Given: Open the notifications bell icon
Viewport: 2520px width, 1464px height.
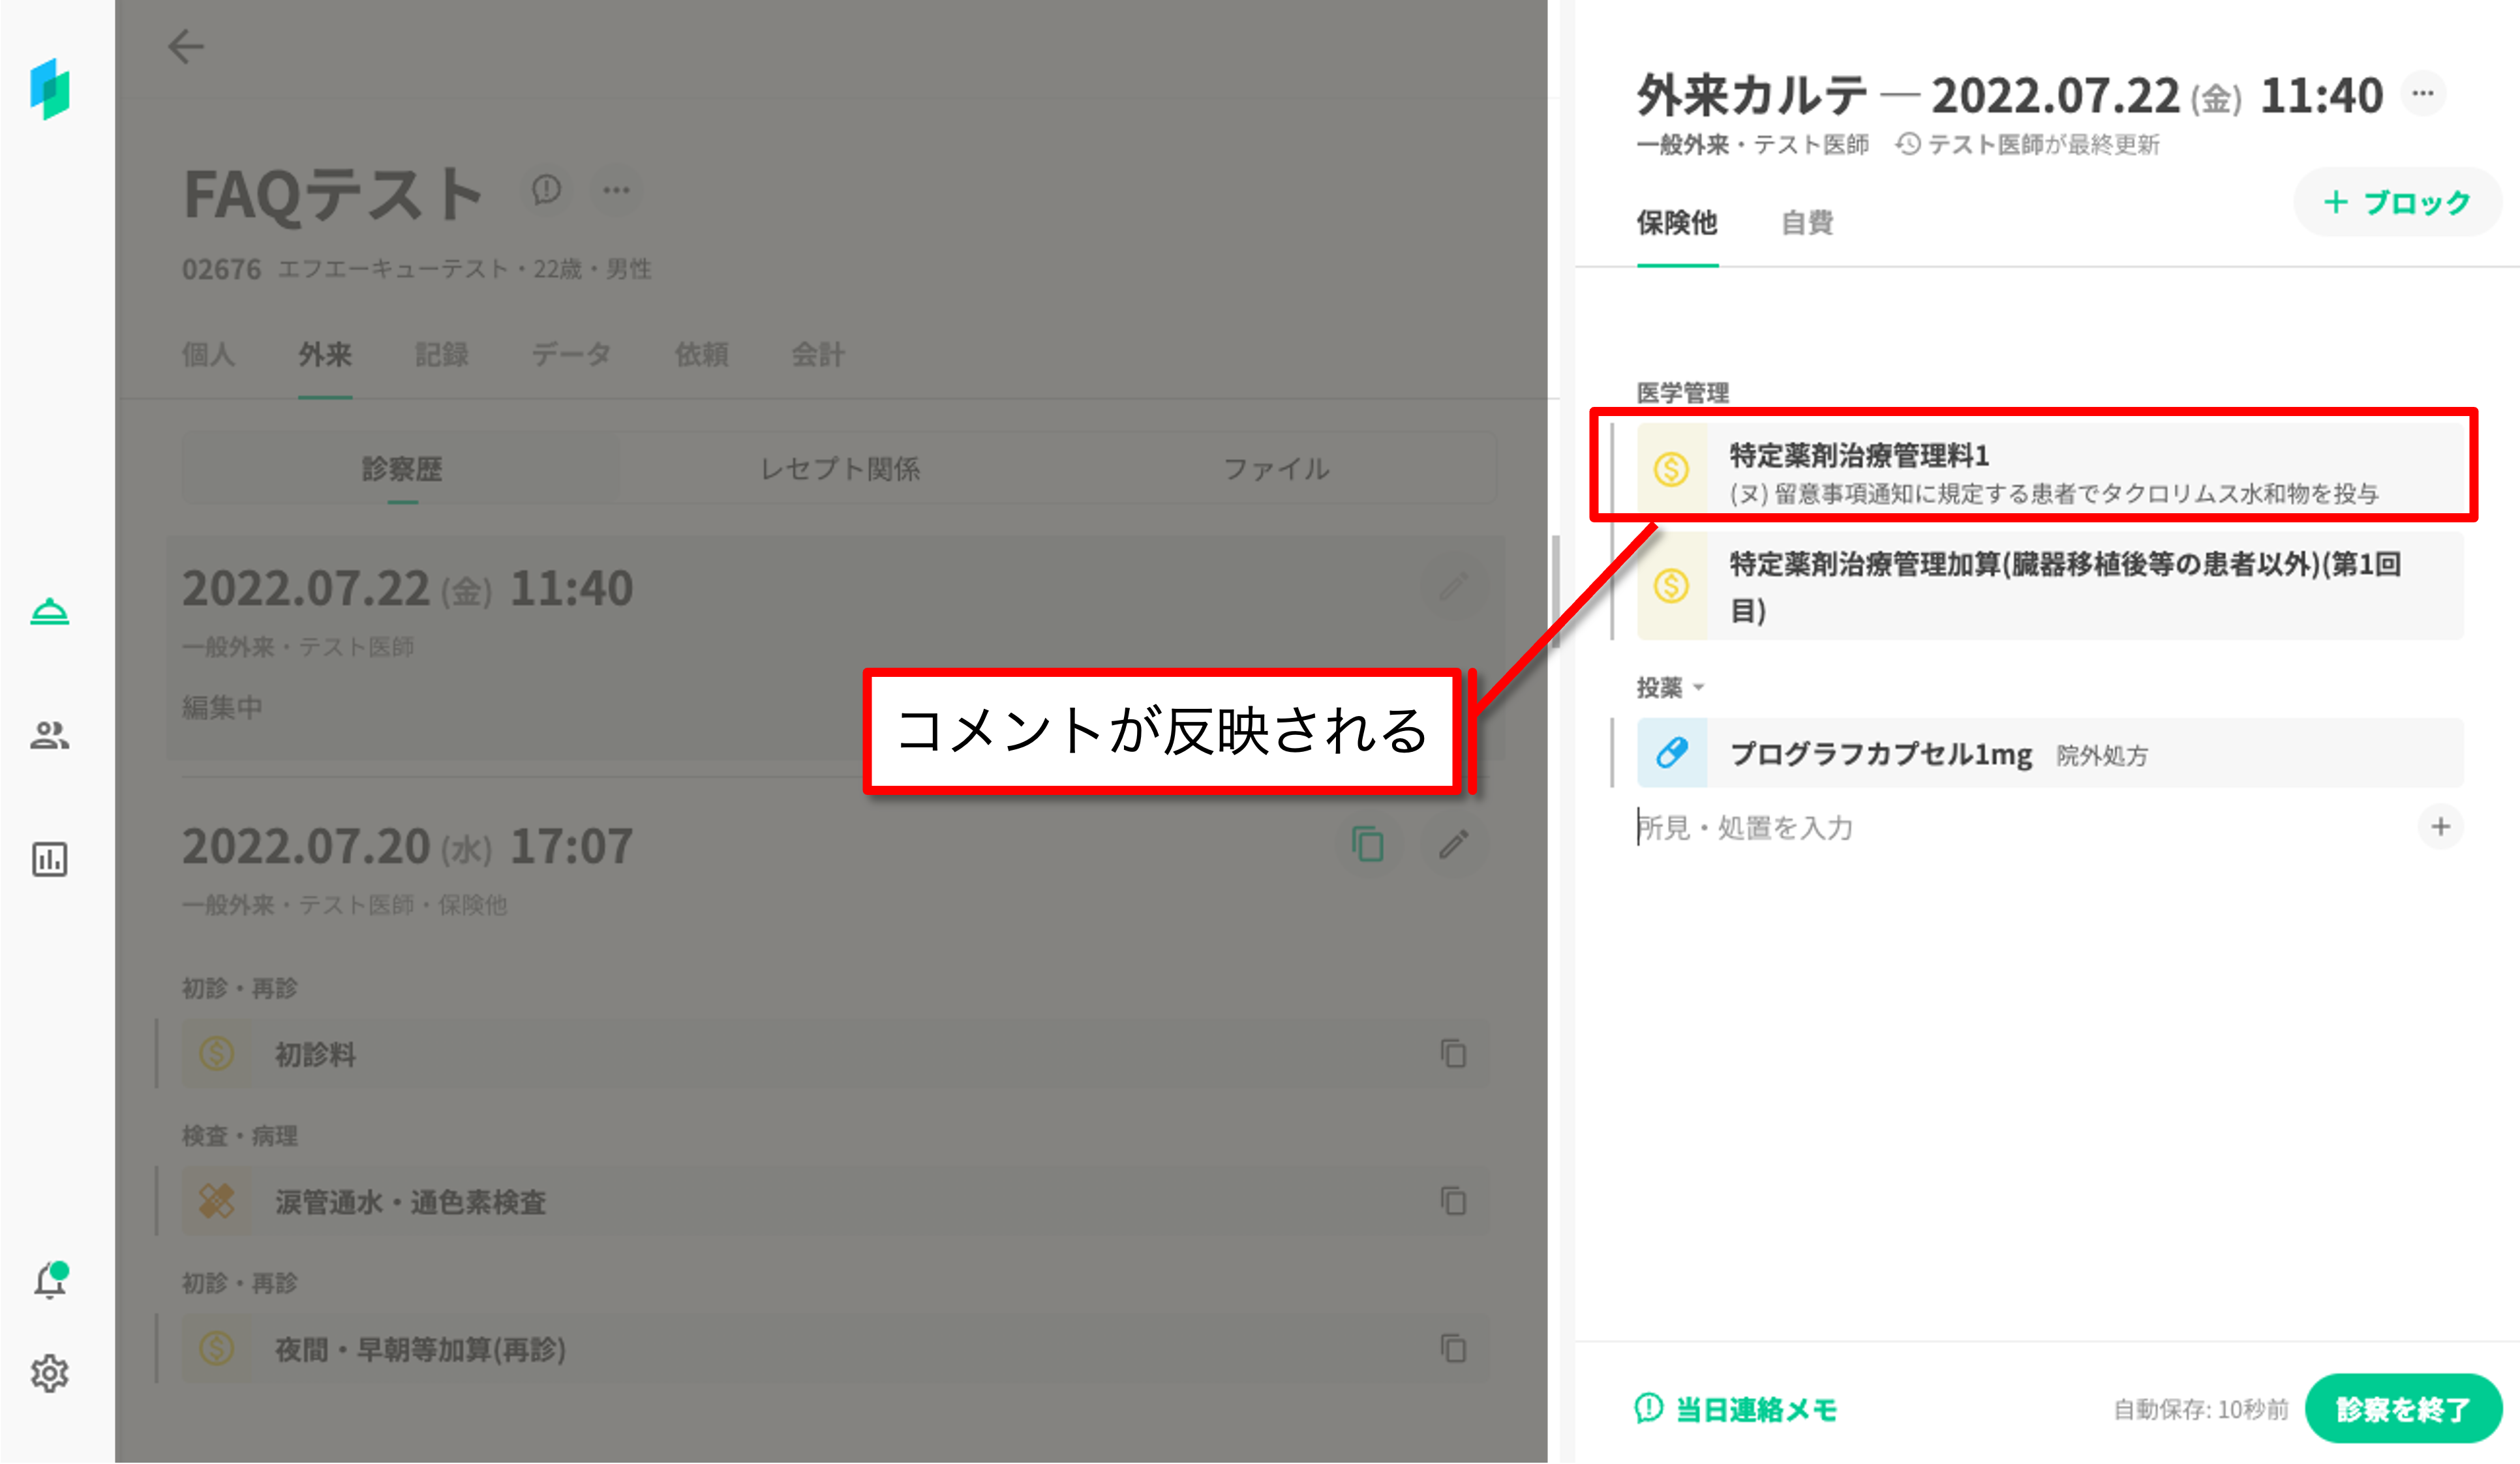Looking at the screenshot, I should tap(50, 1280).
